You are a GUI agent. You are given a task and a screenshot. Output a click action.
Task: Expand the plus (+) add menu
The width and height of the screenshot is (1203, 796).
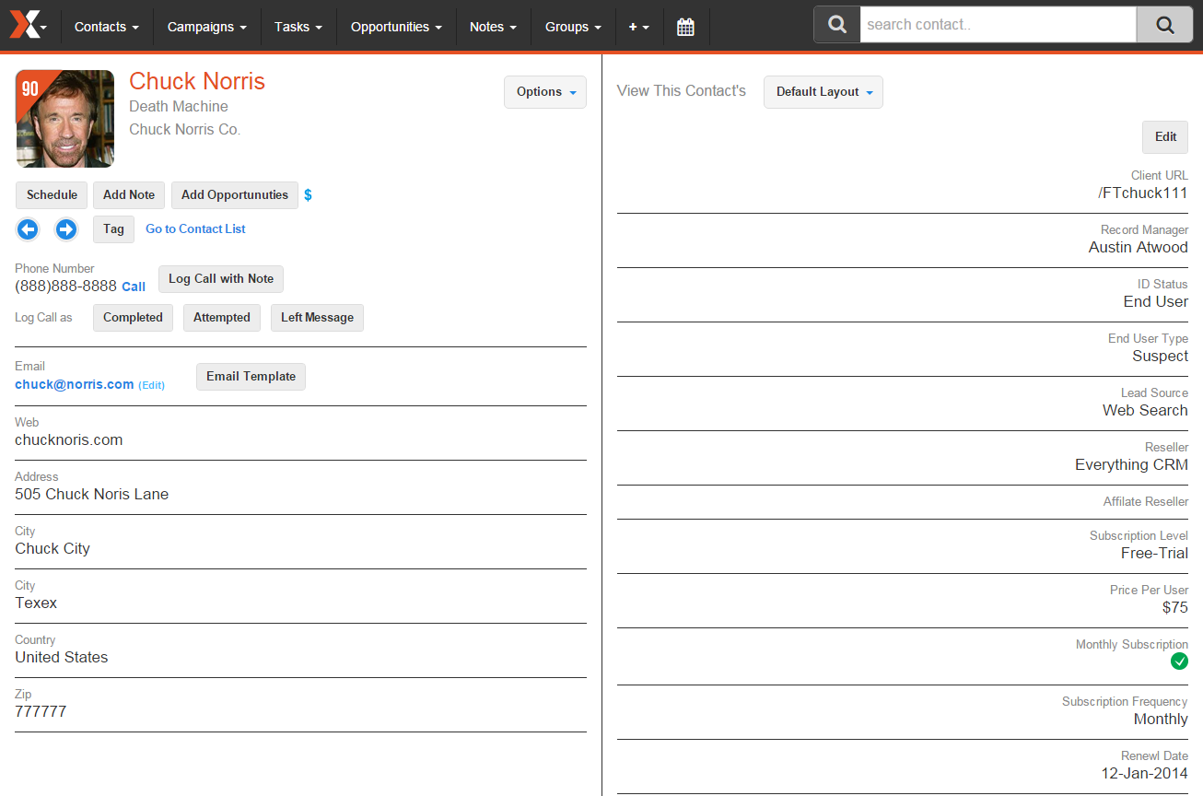639,27
